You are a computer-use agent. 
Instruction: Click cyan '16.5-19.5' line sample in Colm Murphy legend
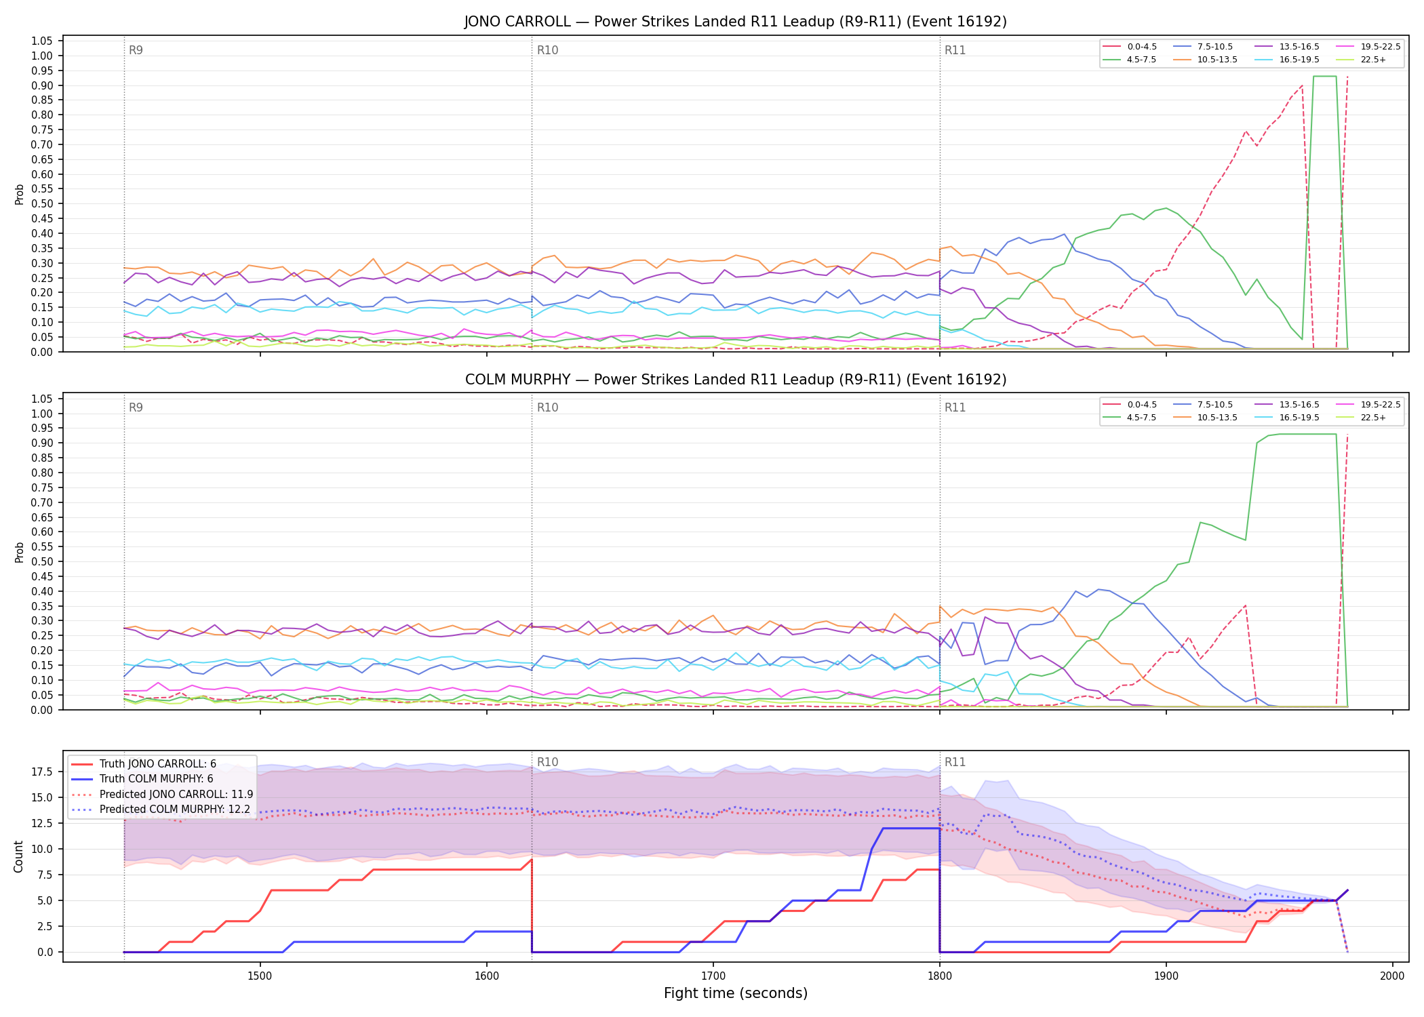click(1264, 418)
